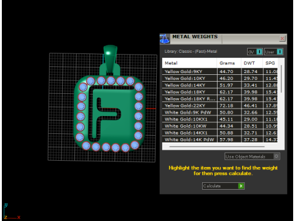
Task: Select the Yellow Gold:18KY R... row
Action: (220, 99)
